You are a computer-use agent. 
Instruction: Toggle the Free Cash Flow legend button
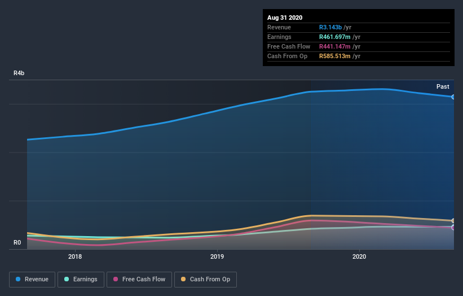tap(139, 280)
